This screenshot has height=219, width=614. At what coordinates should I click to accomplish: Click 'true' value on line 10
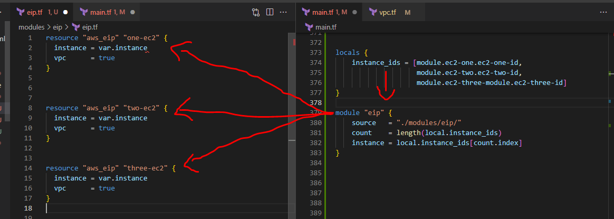[107, 128]
